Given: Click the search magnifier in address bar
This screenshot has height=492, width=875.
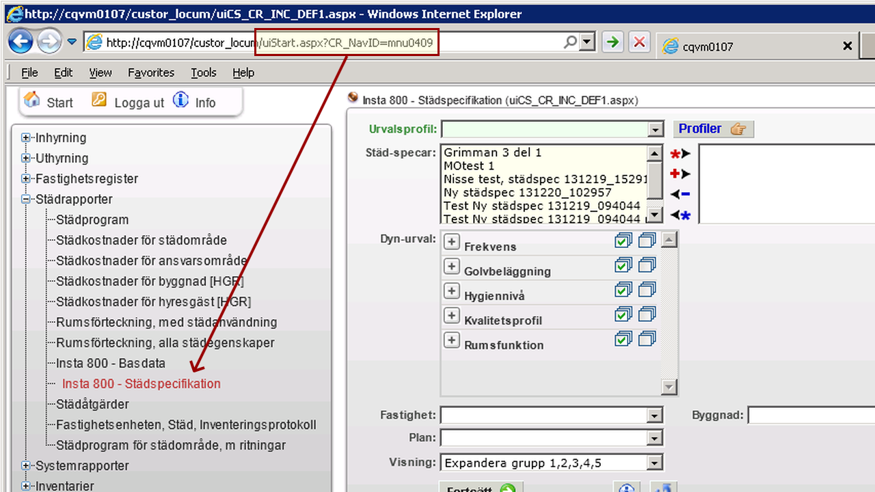Looking at the screenshot, I should (570, 42).
